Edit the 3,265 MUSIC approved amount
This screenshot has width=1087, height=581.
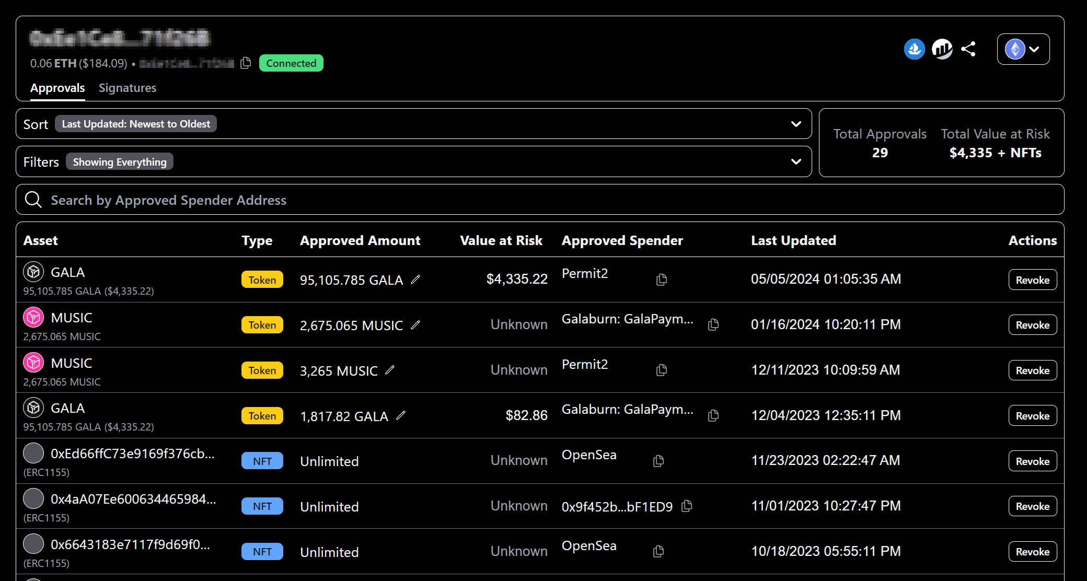(390, 370)
